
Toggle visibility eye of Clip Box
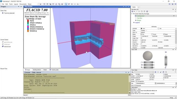[x=136, y=18]
